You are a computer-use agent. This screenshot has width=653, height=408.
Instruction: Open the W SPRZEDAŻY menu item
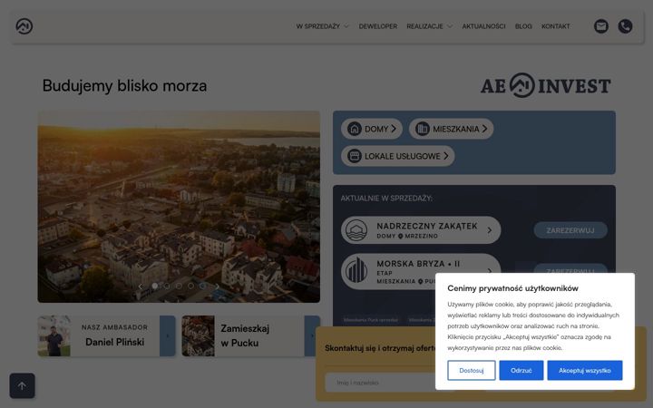click(x=318, y=26)
